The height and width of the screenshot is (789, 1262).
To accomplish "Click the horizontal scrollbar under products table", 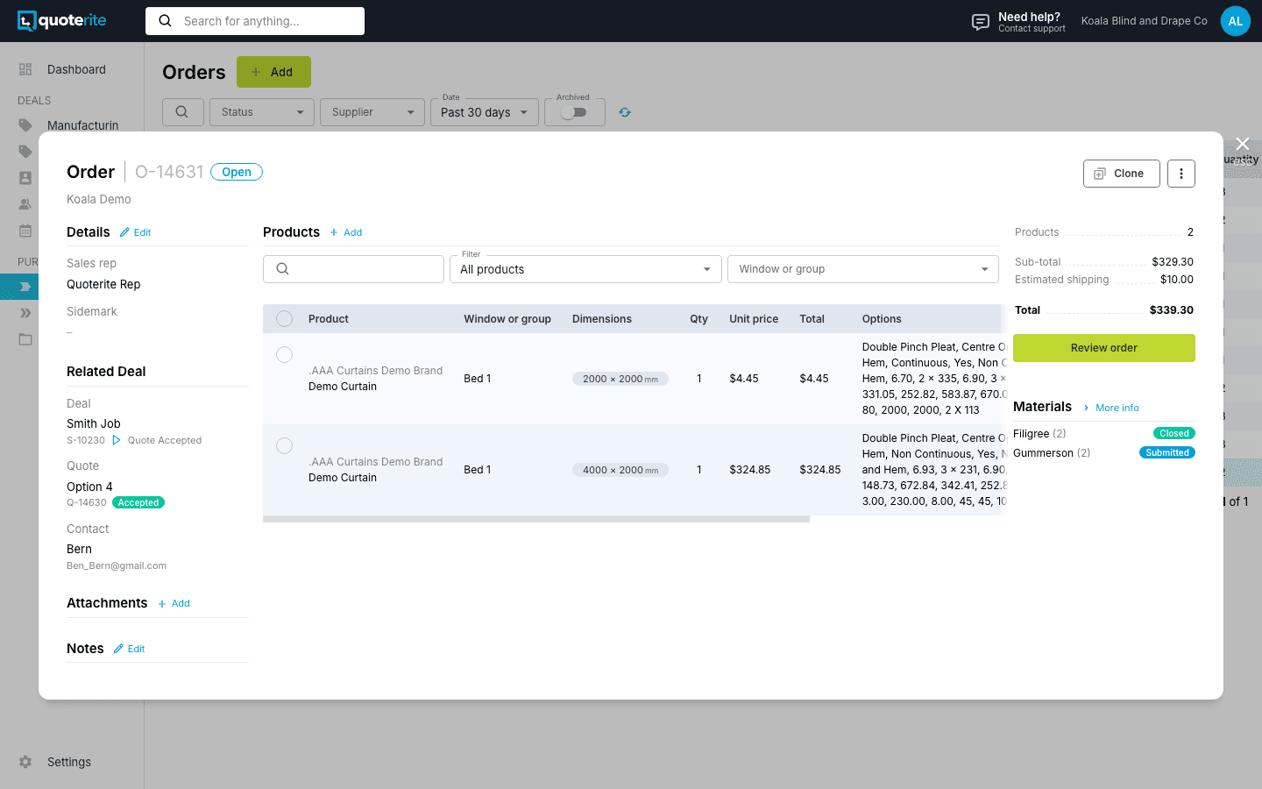I will [536, 519].
